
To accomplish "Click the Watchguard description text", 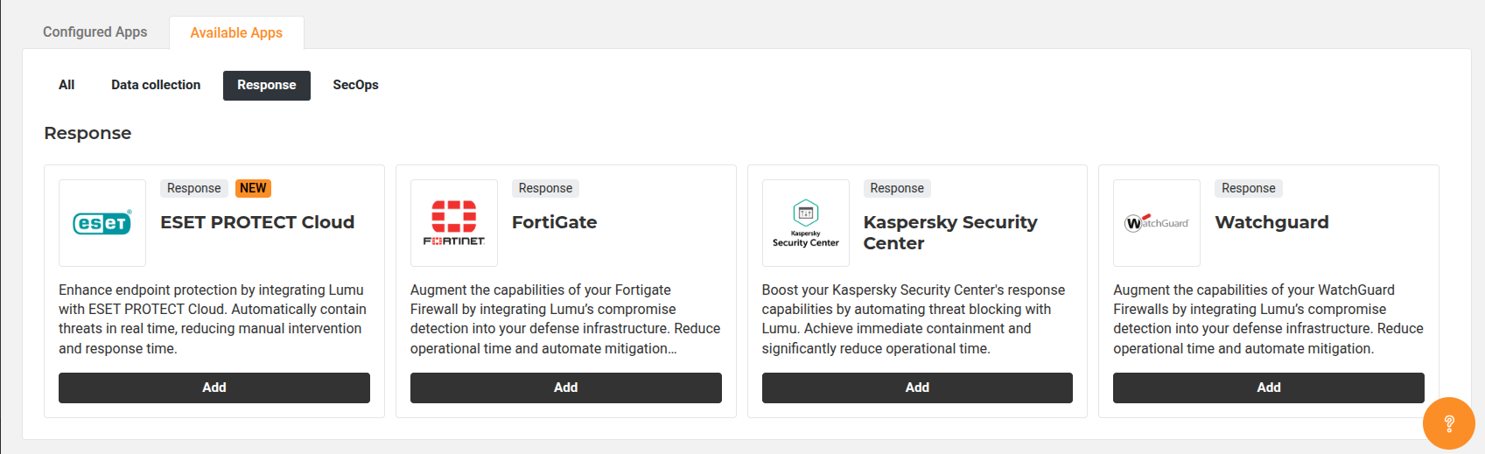I will (x=1268, y=319).
